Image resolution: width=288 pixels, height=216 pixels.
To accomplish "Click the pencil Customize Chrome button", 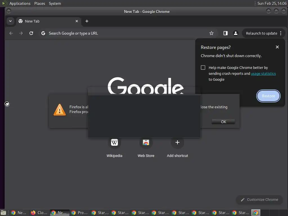I will point(259,200).
